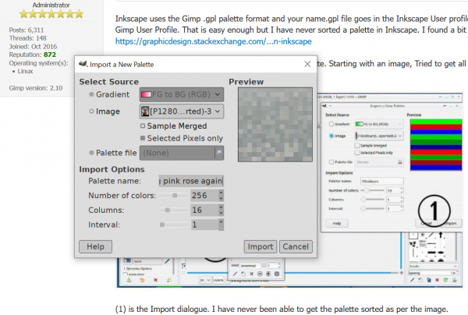The width and height of the screenshot is (468, 315).
Task: Click the gradient preview icon in Gradient combo
Action: point(146,94)
